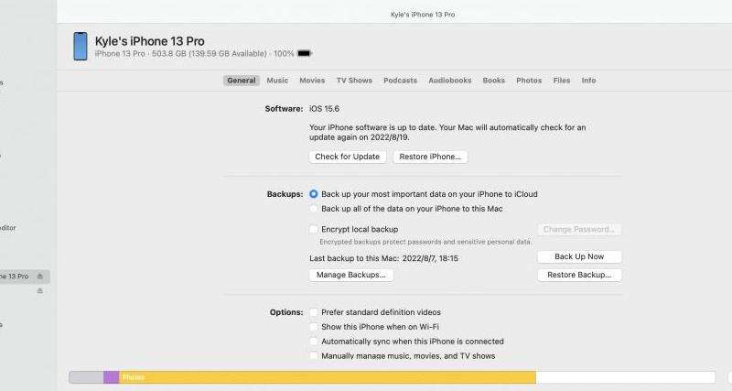Open the Photos tab
This screenshot has width=732, height=391.
[x=529, y=81]
